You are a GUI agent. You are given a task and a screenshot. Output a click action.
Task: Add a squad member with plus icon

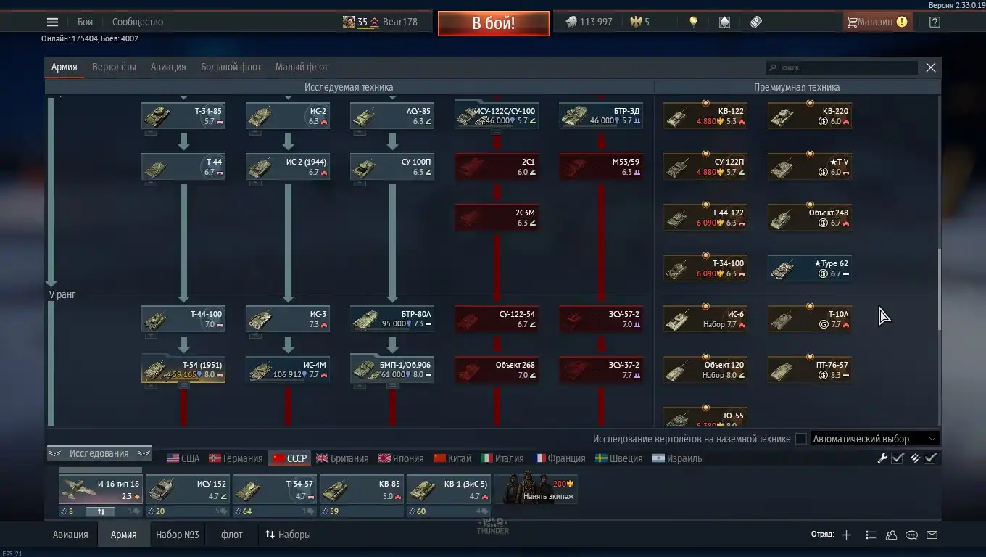click(846, 535)
